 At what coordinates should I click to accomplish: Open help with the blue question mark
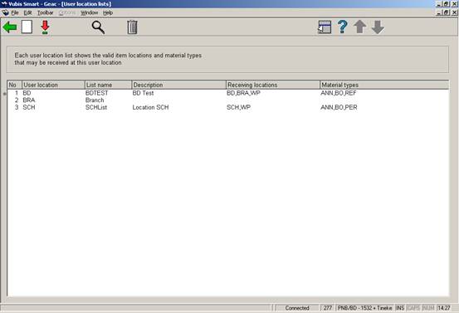point(343,27)
